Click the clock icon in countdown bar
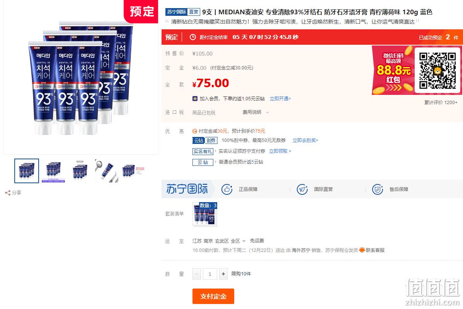This screenshot has height=309, width=463. (x=192, y=37)
